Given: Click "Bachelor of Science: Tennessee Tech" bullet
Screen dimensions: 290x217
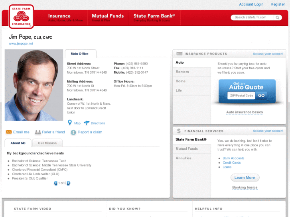Looking at the screenshot, I should point(39,161).
